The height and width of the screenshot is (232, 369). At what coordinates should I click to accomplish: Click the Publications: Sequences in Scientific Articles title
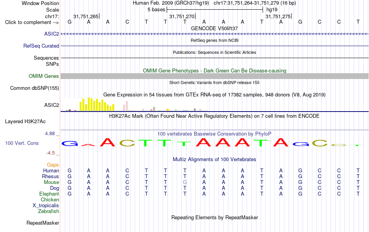click(x=214, y=52)
